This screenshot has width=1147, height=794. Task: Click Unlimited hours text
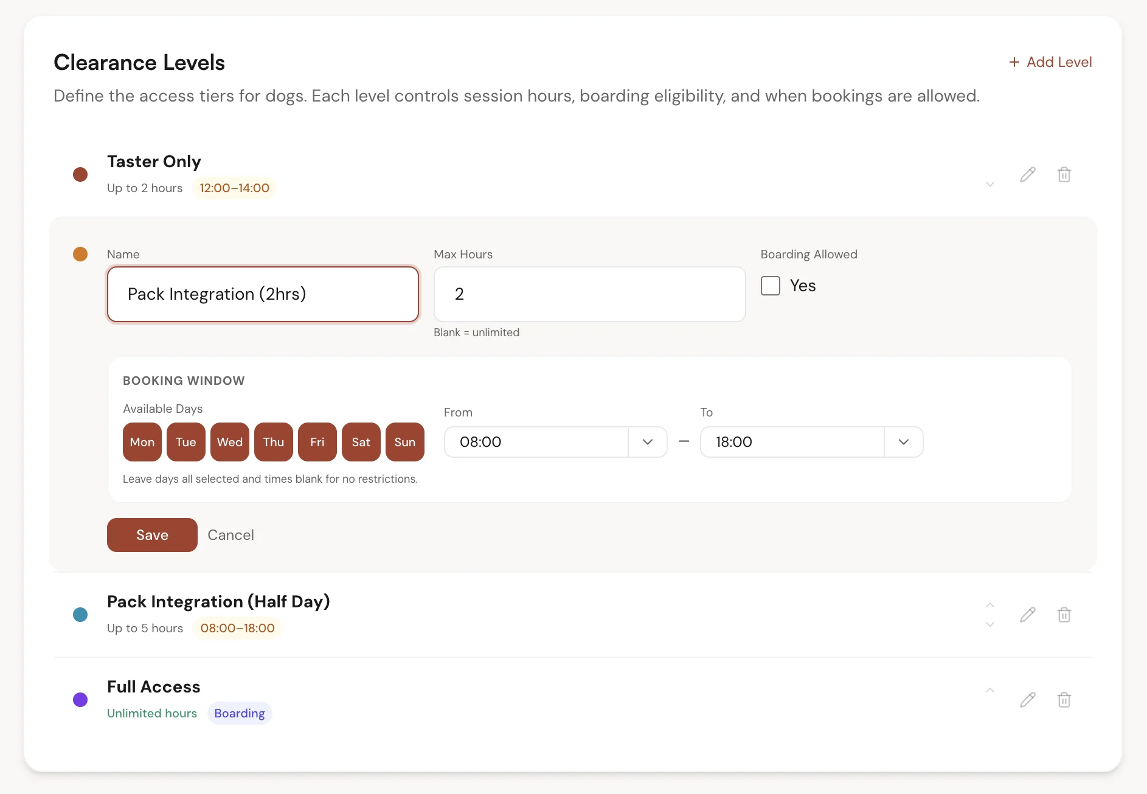pos(152,713)
